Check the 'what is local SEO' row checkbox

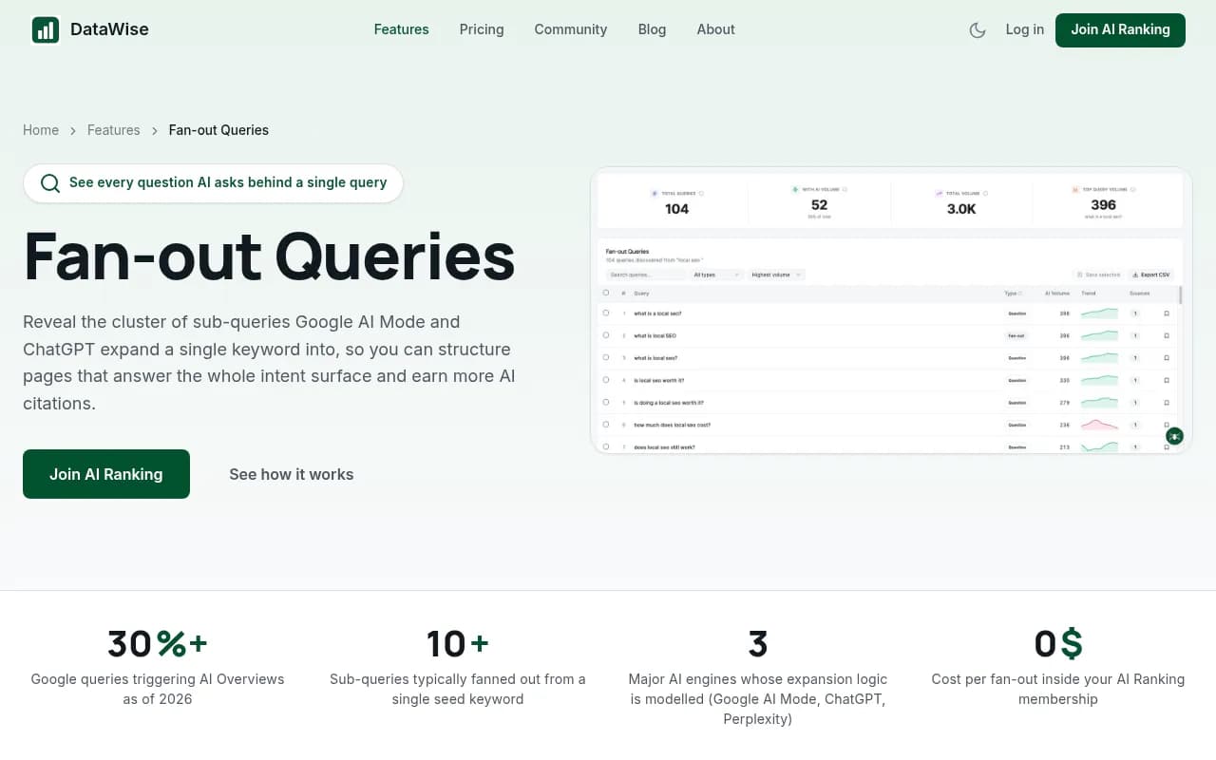coord(606,335)
